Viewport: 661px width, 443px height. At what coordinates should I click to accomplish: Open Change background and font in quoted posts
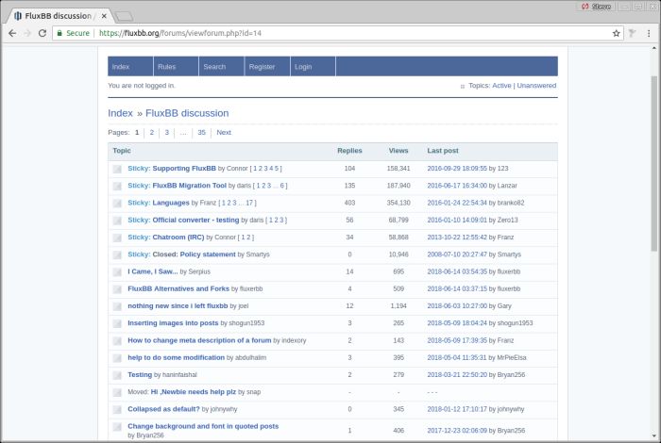(203, 426)
